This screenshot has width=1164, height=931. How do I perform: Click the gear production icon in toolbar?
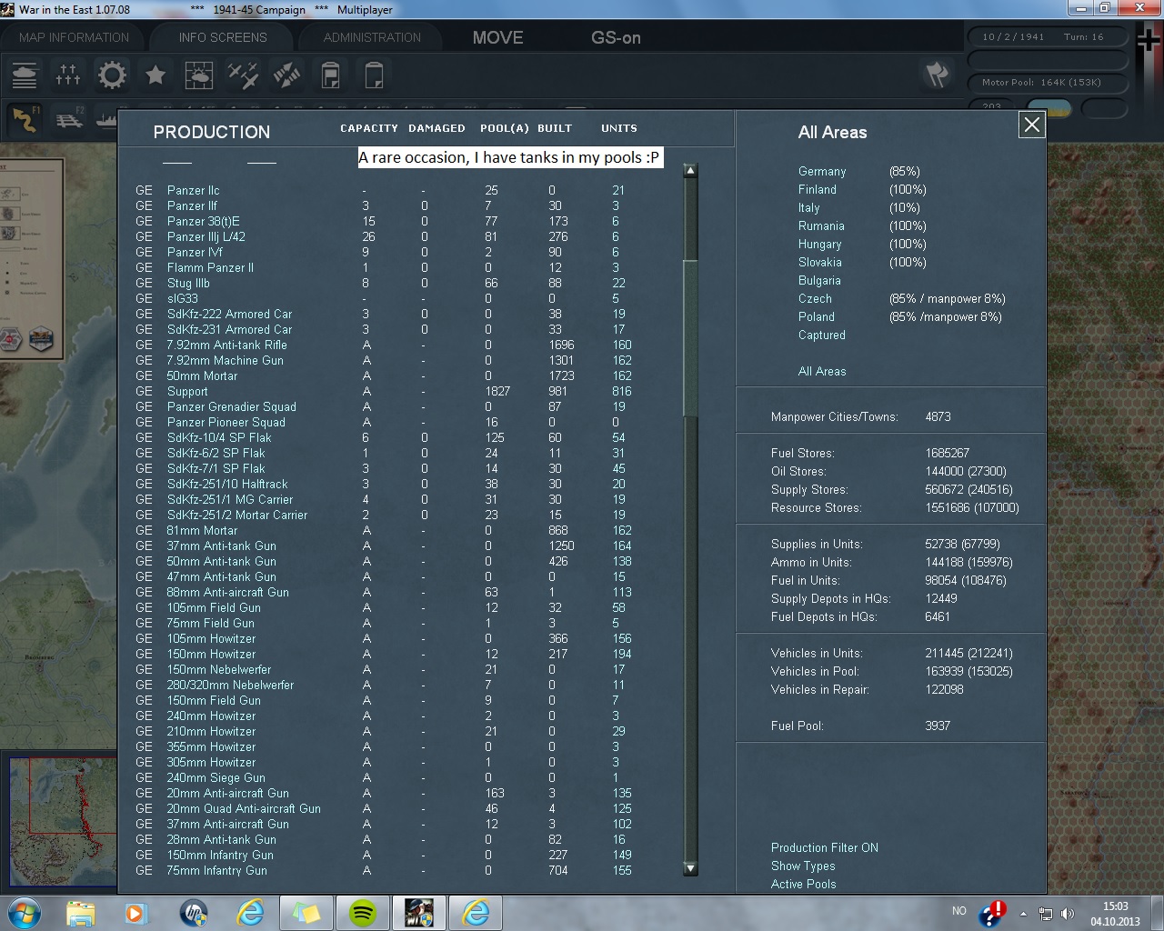112,75
